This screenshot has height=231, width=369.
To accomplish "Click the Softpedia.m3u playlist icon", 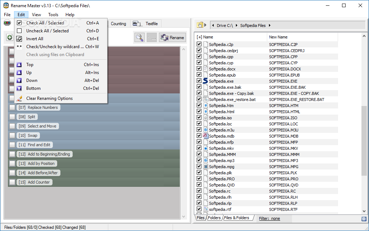I will (206, 130).
